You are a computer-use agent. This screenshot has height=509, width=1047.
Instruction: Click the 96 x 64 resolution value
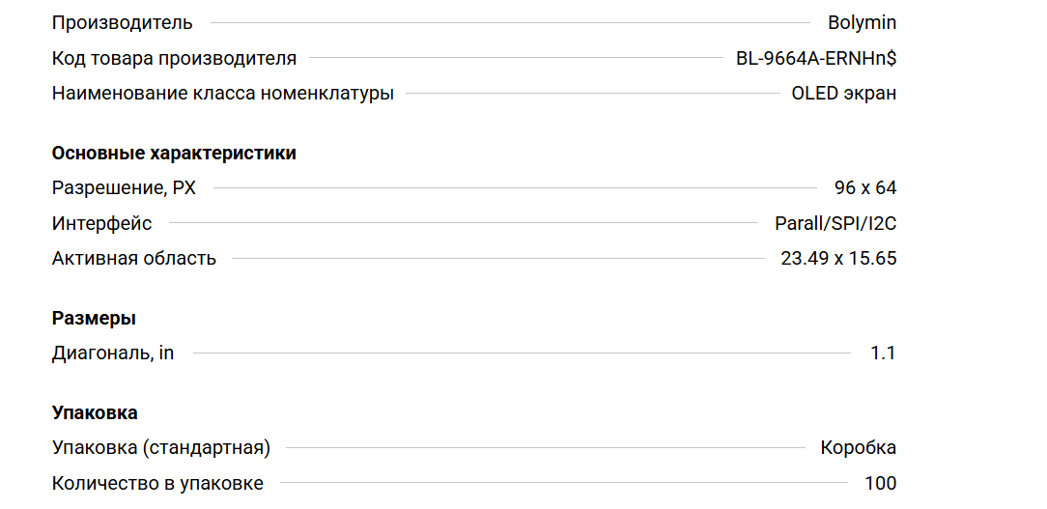pos(865,188)
